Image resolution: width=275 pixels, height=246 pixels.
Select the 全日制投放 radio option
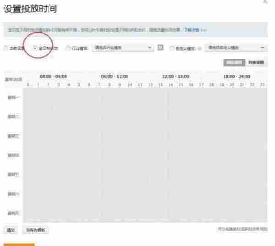click(x=35, y=48)
